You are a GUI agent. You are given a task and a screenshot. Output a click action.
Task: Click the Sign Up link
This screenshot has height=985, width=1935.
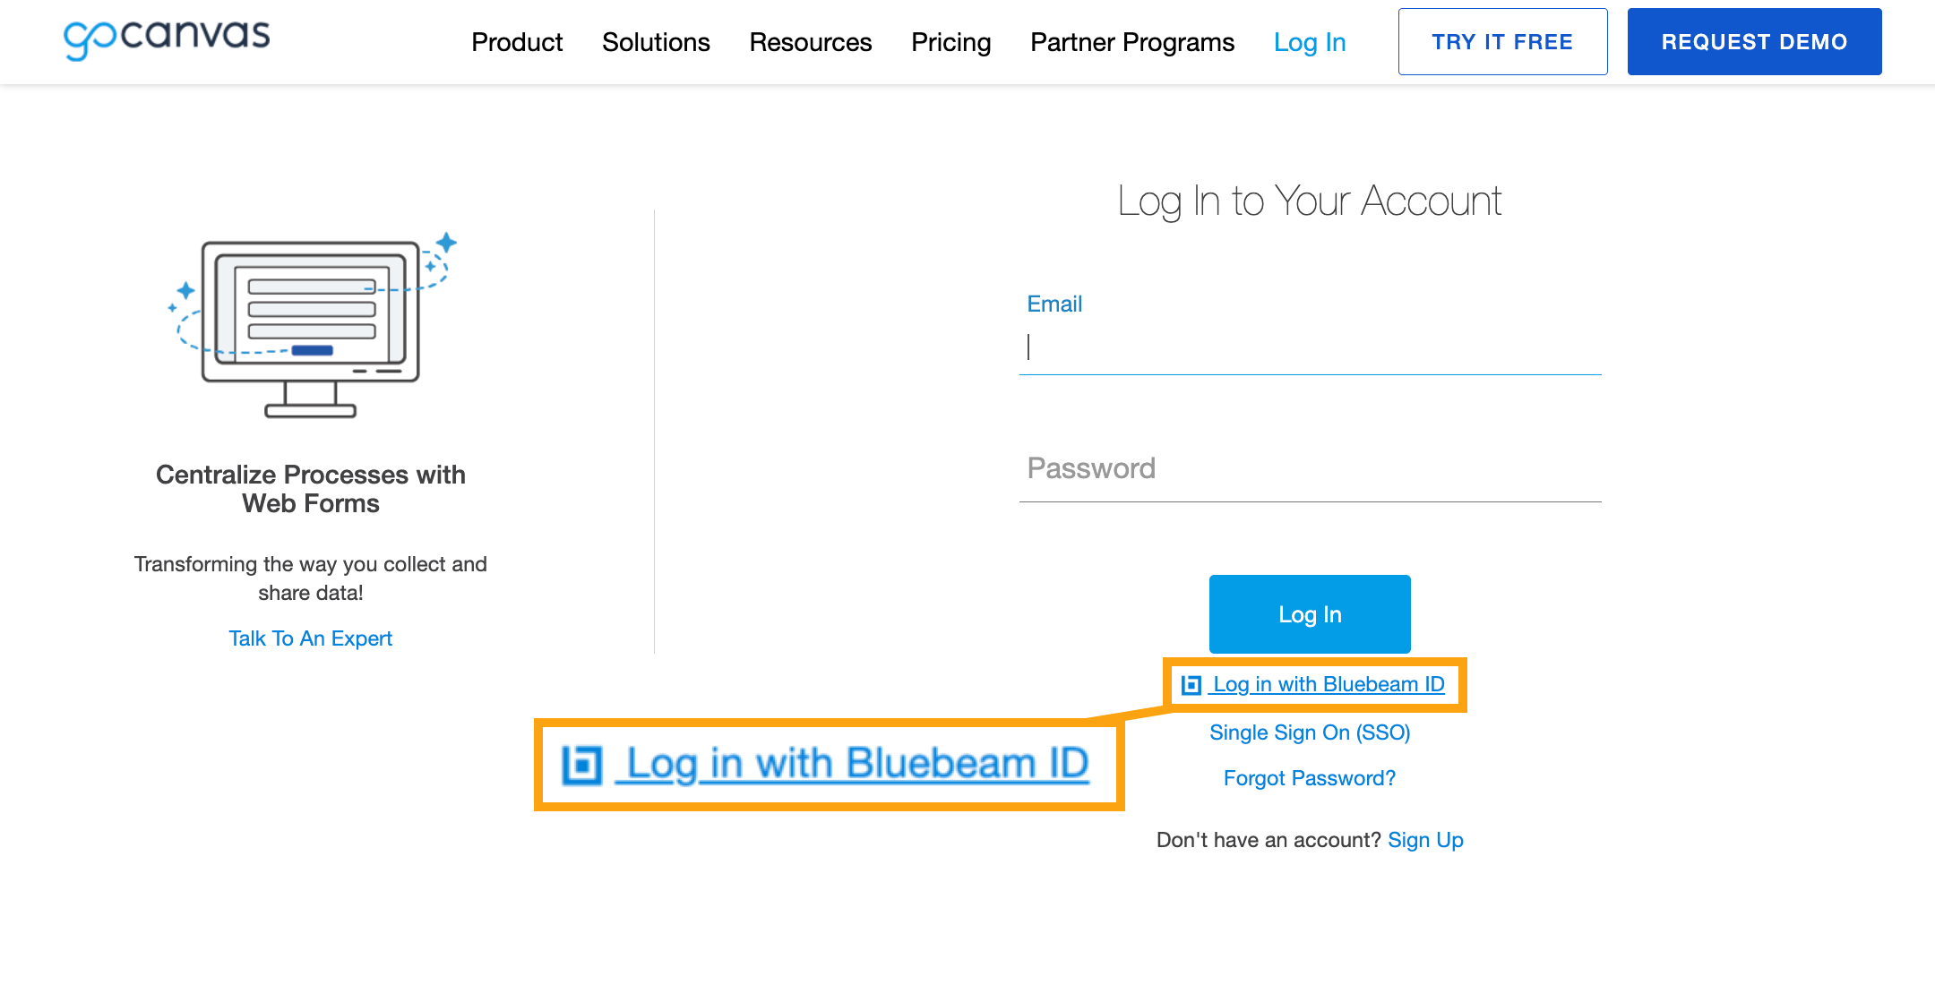(1425, 839)
